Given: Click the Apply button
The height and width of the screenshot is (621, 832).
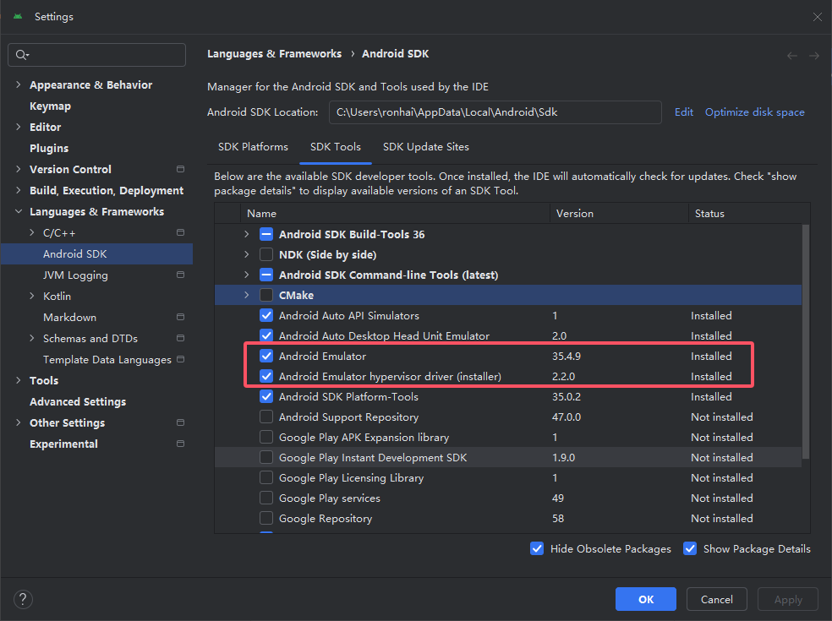Looking at the screenshot, I should click(x=788, y=599).
